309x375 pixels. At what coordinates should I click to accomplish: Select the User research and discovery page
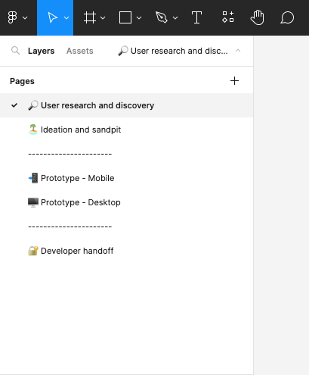[x=126, y=105]
